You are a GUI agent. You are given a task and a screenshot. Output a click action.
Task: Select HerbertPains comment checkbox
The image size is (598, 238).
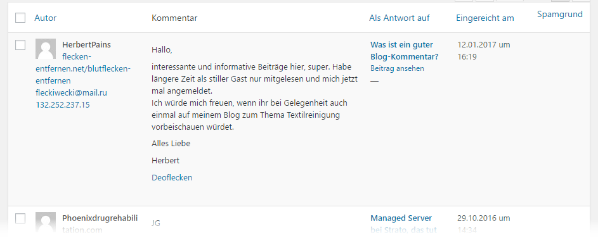coord(20,45)
